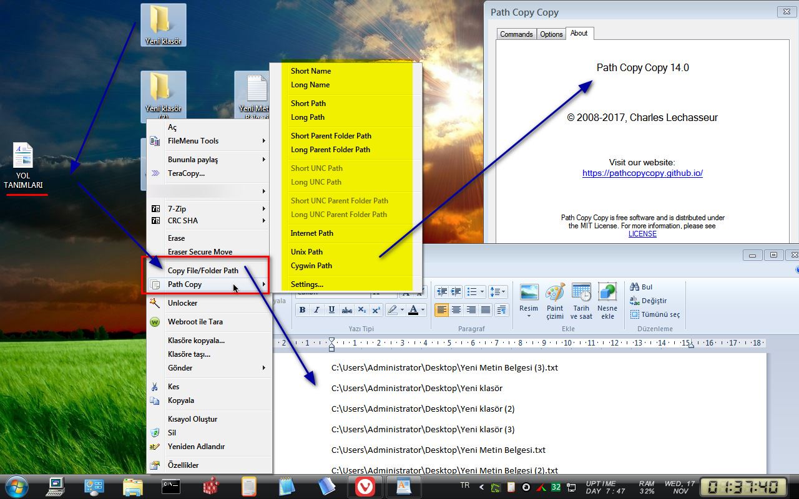This screenshot has height=499, width=799.
Task: Toggle Underline formatting in WordPad
Action: (331, 310)
